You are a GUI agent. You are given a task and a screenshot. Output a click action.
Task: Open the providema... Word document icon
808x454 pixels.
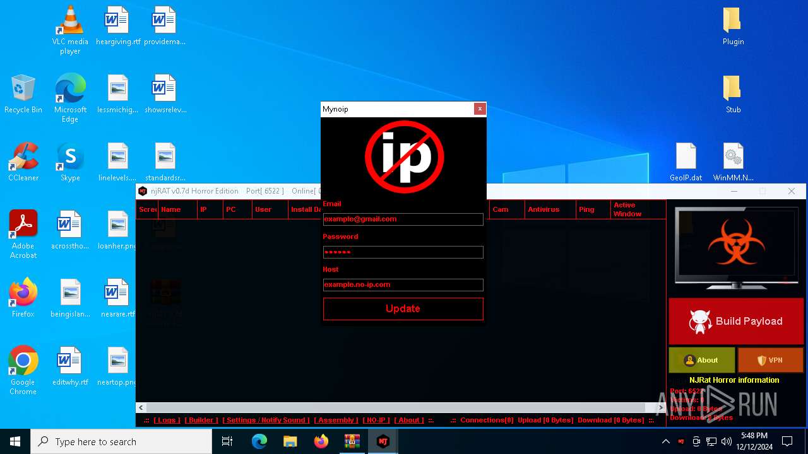[164, 26]
